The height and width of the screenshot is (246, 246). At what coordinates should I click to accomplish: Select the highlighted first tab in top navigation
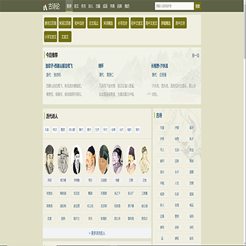click(x=69, y=6)
